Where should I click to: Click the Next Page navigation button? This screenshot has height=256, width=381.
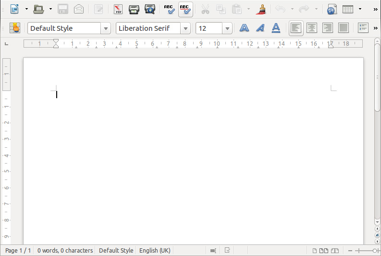[x=377, y=242]
